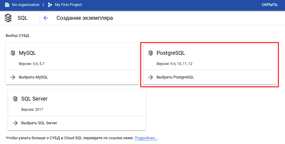Click MySQL versions 5.6, 5.7 text
The image size is (285, 144).
[x=32, y=64]
